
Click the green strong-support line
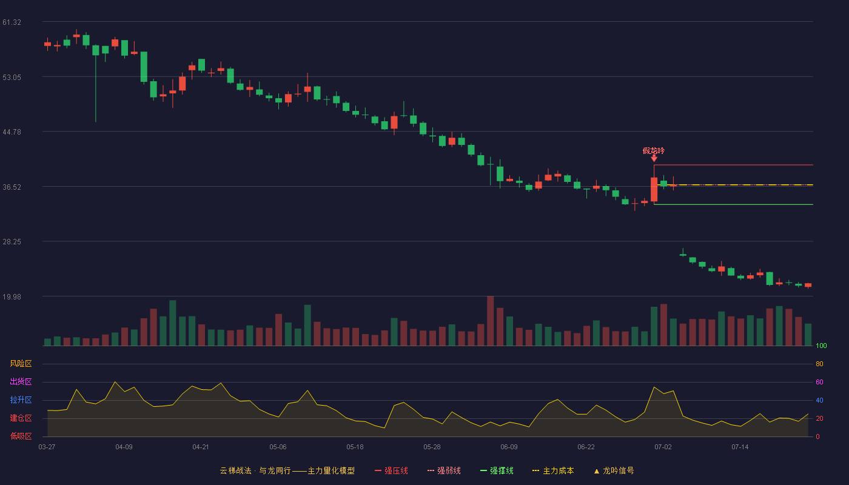tap(733, 204)
